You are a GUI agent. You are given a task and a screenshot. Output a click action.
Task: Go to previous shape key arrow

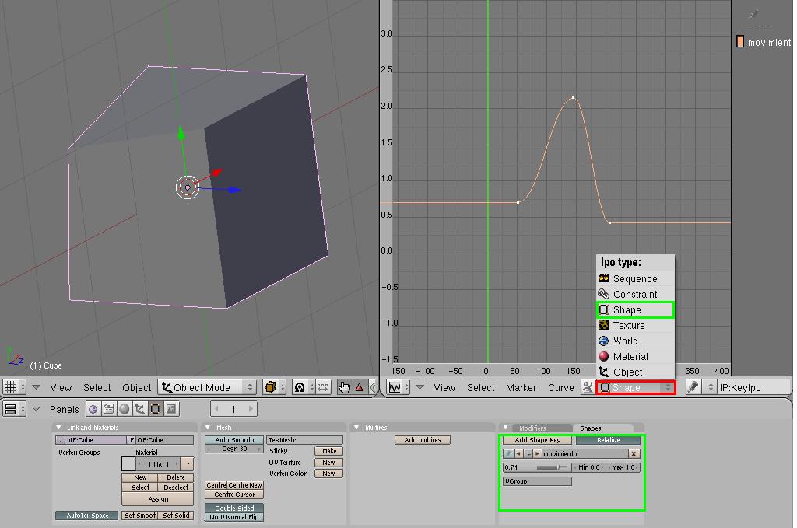518,454
